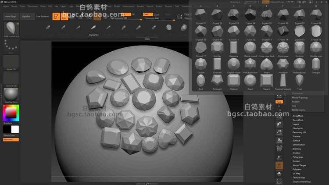This screenshot has height=185, width=329.
Task: Open LightBox browser
Action: point(26,16)
